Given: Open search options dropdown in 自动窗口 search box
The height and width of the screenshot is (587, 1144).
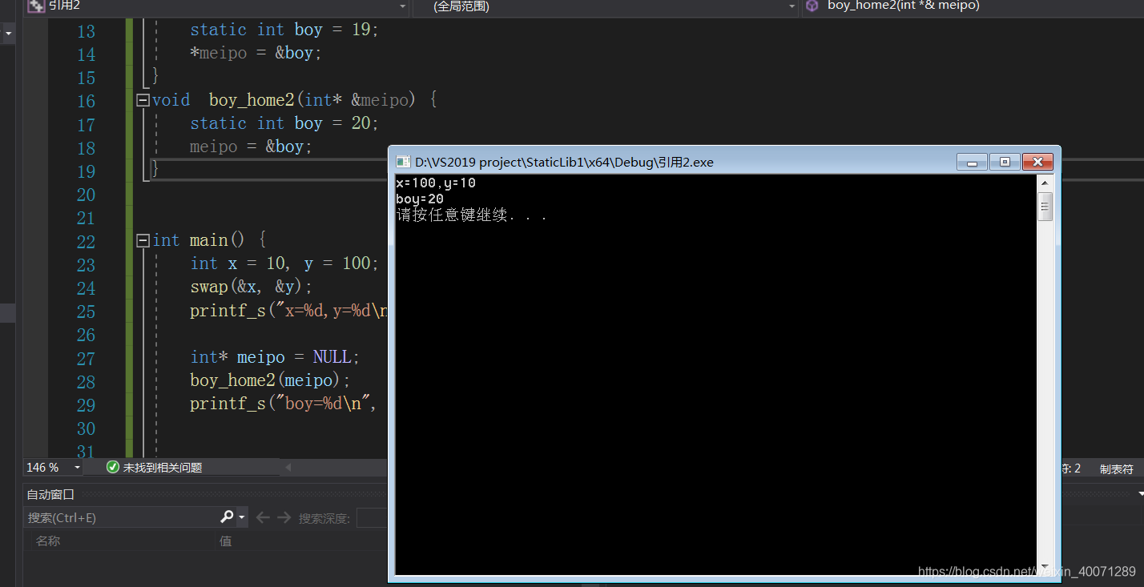Looking at the screenshot, I should pyautogui.click(x=242, y=518).
